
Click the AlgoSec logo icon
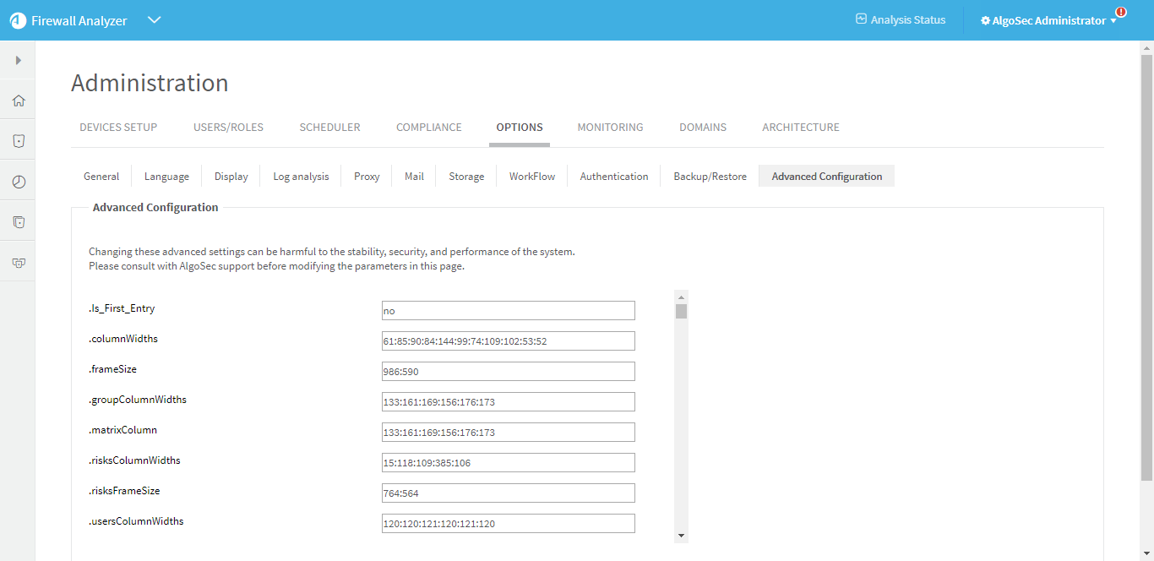(x=18, y=20)
